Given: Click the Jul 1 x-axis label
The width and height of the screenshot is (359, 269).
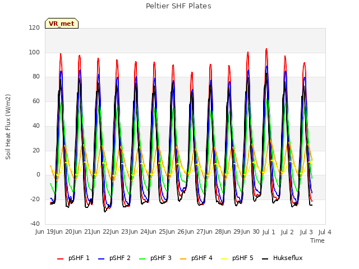Looking at the screenshot, I should pyautogui.click(x=269, y=232).
